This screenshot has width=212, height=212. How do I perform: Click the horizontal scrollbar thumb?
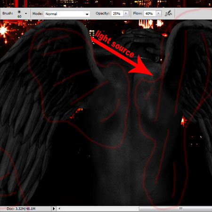(x=176, y=209)
